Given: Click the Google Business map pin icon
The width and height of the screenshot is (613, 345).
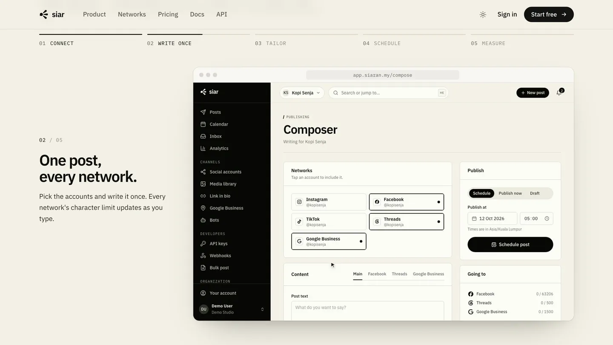Looking at the screenshot, I should pyautogui.click(x=203, y=208).
